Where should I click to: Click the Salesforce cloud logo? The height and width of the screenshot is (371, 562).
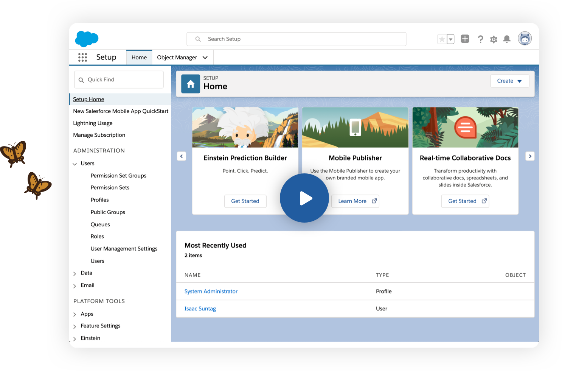[x=87, y=39]
